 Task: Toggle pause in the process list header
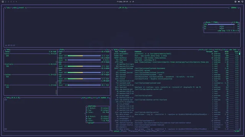[201, 49]
